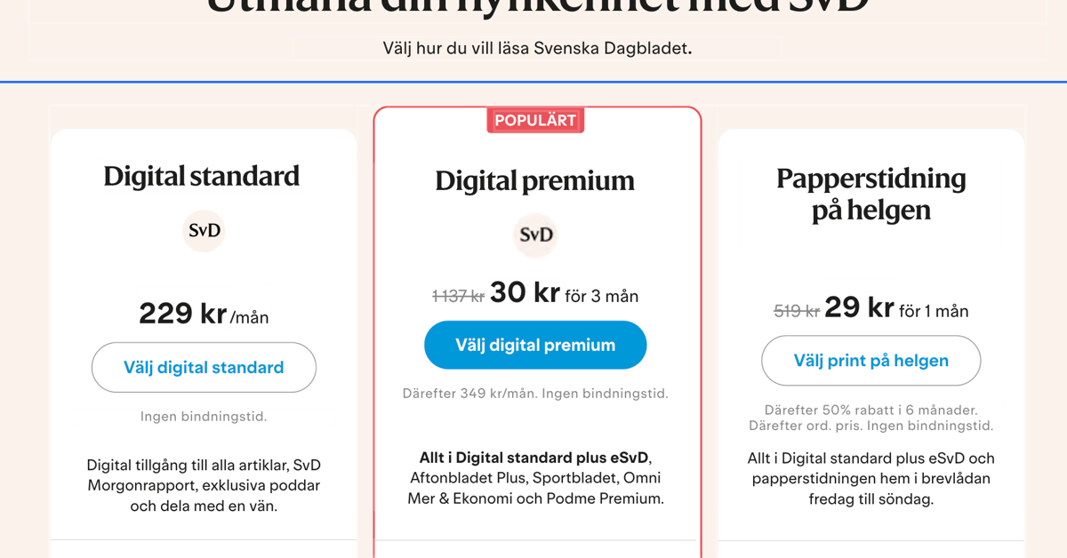Select the Digital premium card heading
Image resolution: width=1067 pixels, height=558 pixels.
tap(534, 180)
